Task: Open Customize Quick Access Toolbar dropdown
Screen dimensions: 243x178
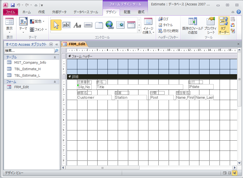Action: point(41,5)
